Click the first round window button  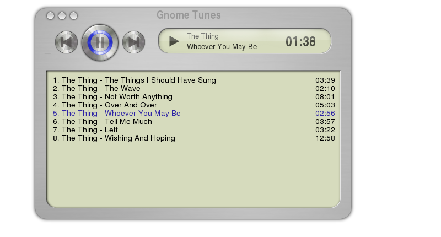[x=50, y=16]
